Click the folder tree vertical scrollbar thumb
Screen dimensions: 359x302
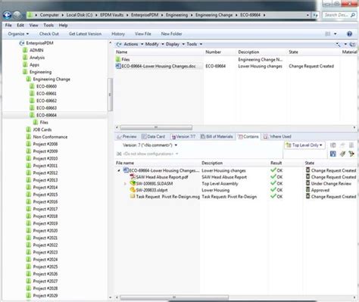tap(110, 95)
